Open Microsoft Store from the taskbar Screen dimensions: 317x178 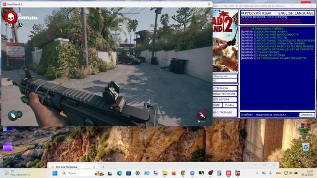(x=128, y=173)
